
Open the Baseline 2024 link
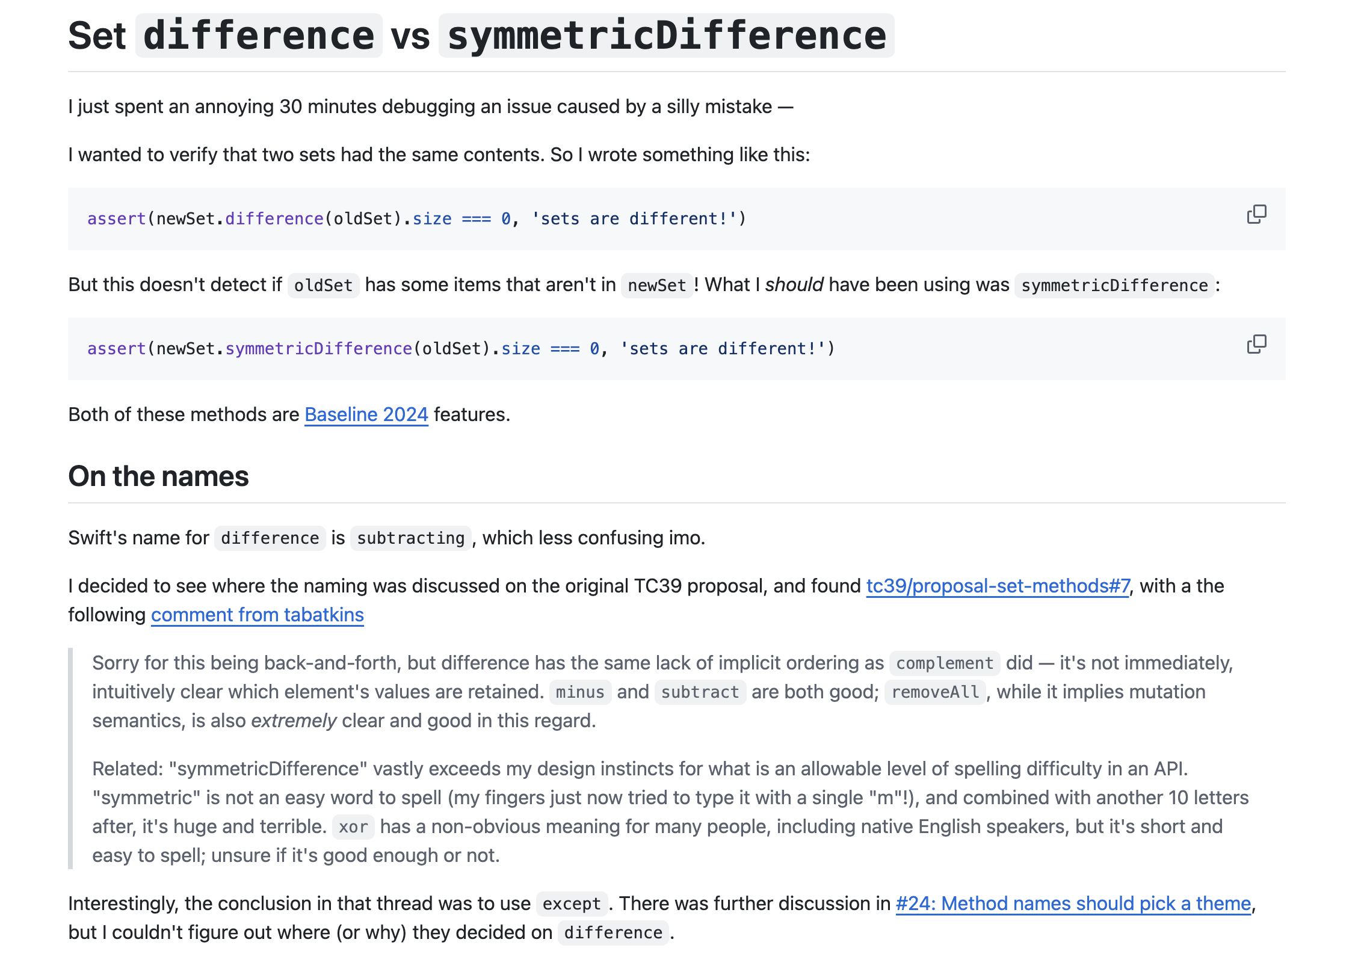click(366, 414)
